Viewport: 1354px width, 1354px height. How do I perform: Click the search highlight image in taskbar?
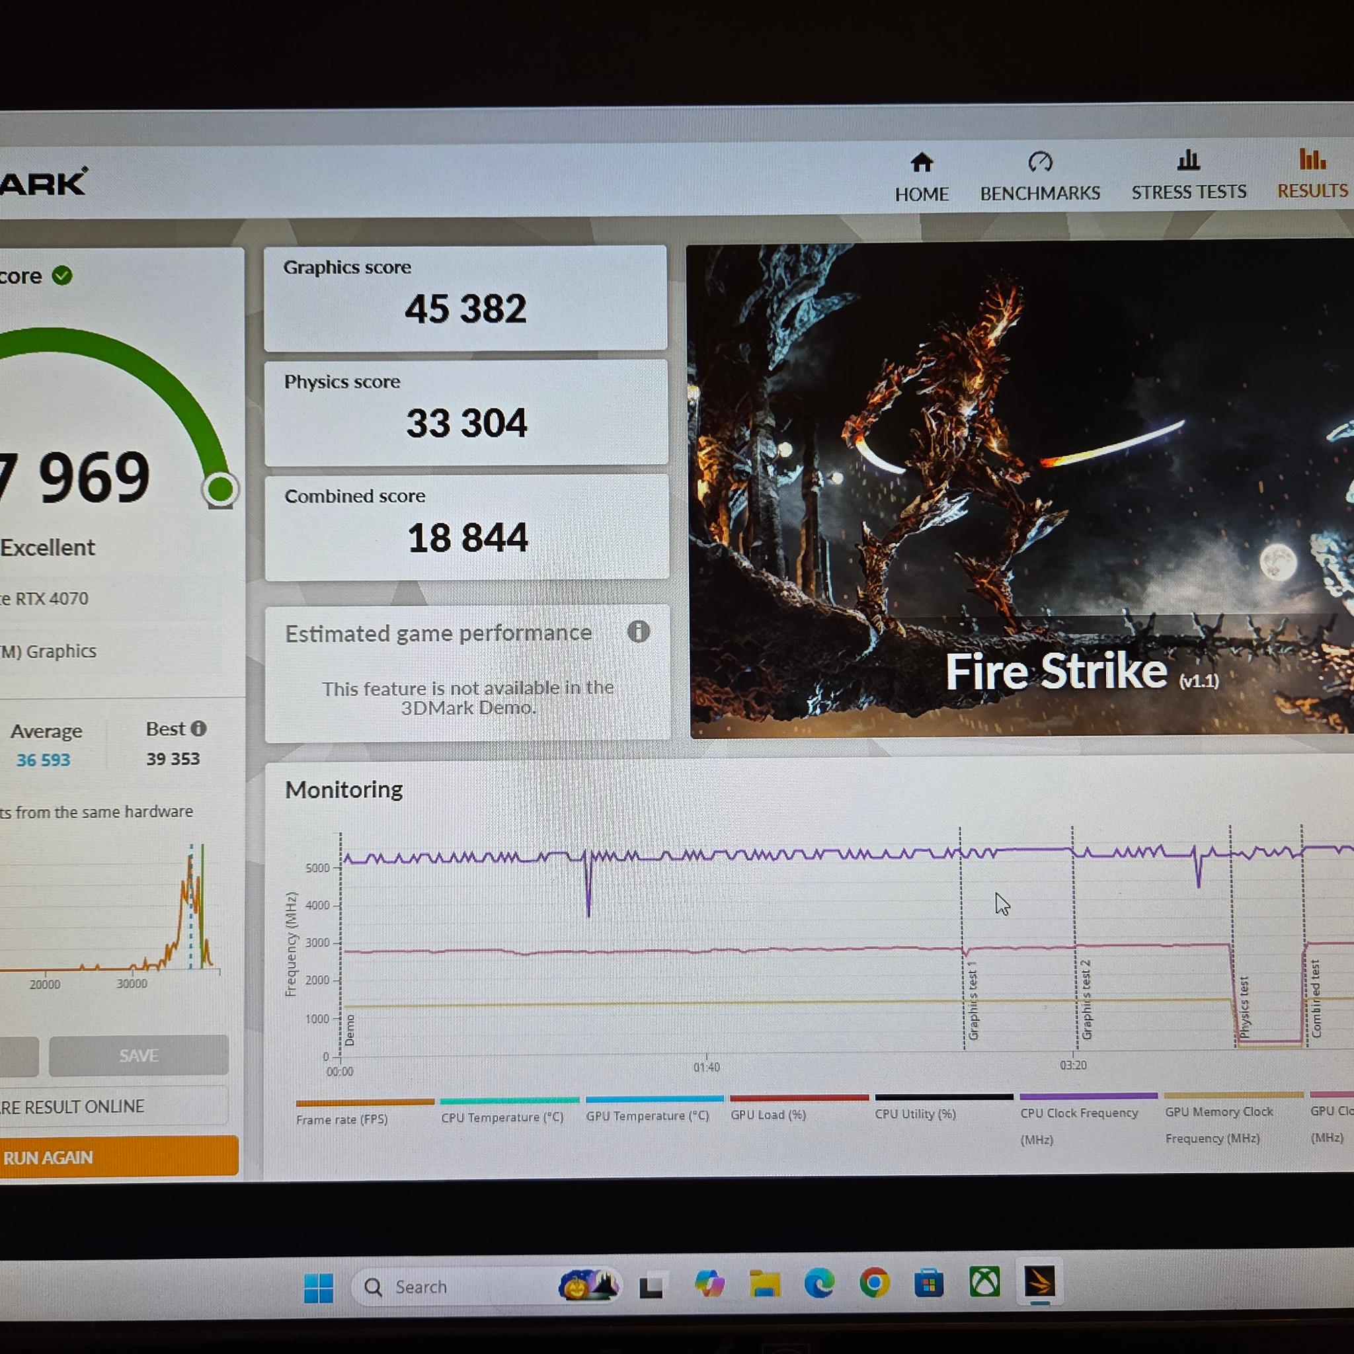pyautogui.click(x=588, y=1285)
